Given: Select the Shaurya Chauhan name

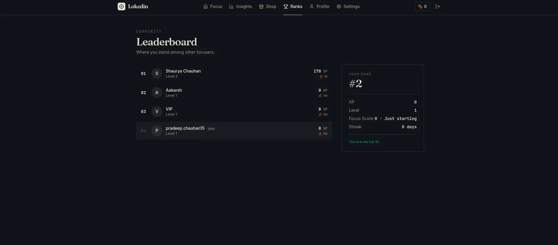Looking at the screenshot, I should pyautogui.click(x=183, y=71).
